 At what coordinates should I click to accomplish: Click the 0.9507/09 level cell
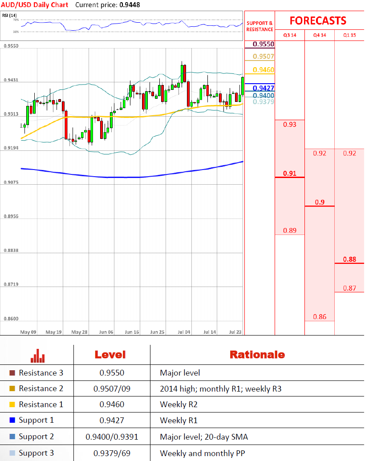(112, 388)
